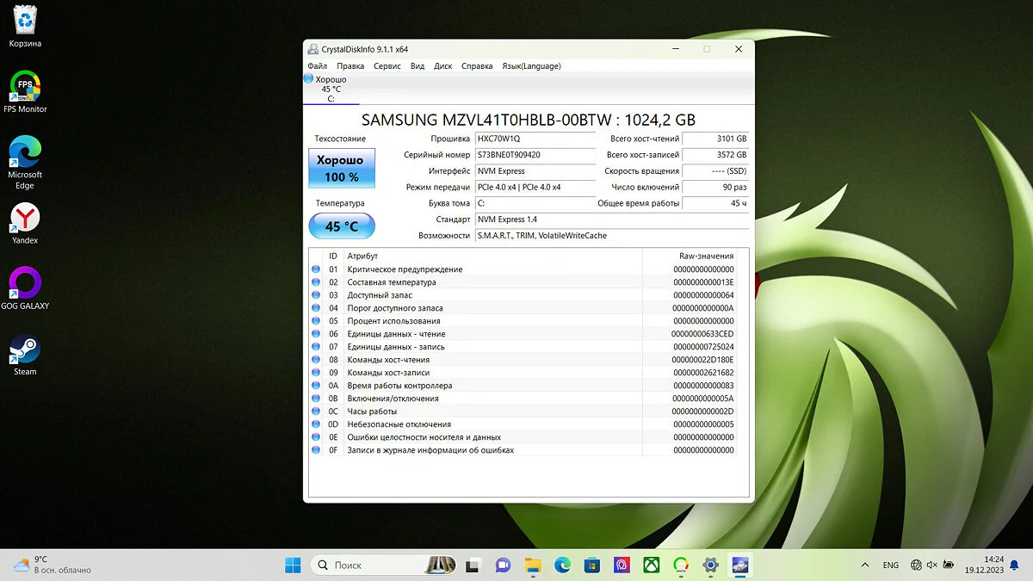Viewport: 1033px width, 581px height.
Task: Click the 45 °C temperature button
Action: point(342,226)
